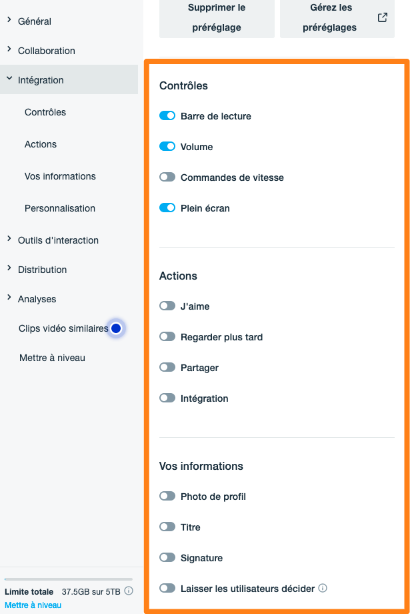This screenshot has width=410, height=614.
Task: Open the Personnalisation submenu item
Action: pyautogui.click(x=60, y=208)
